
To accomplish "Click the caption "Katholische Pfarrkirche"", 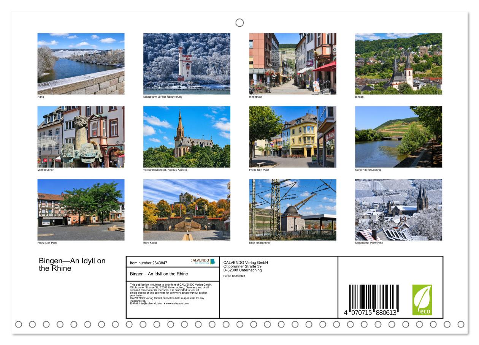I will point(369,243).
